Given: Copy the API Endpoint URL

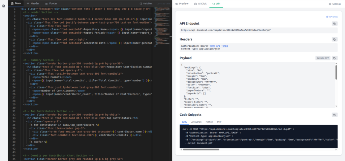Looking at the screenshot, I should coord(335,24).
